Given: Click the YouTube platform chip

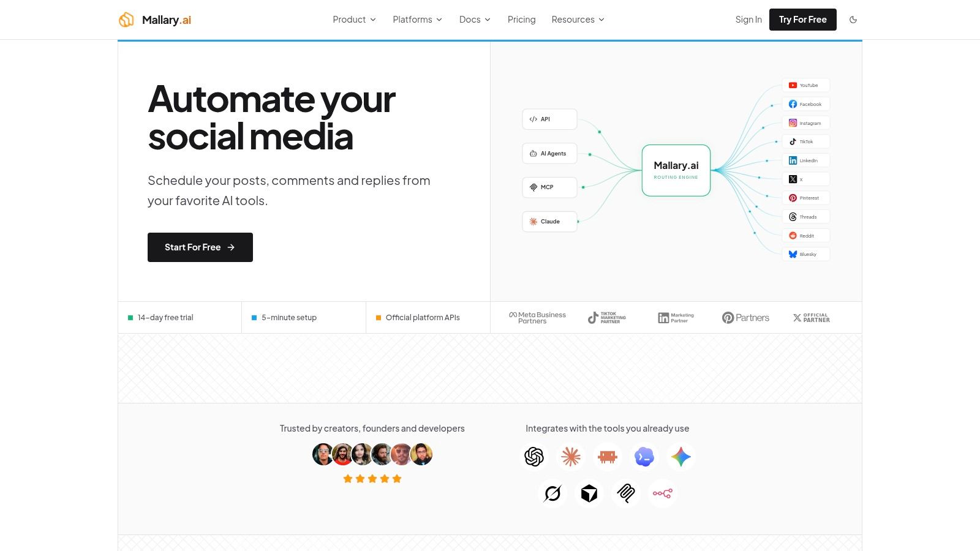Looking at the screenshot, I should pos(806,85).
